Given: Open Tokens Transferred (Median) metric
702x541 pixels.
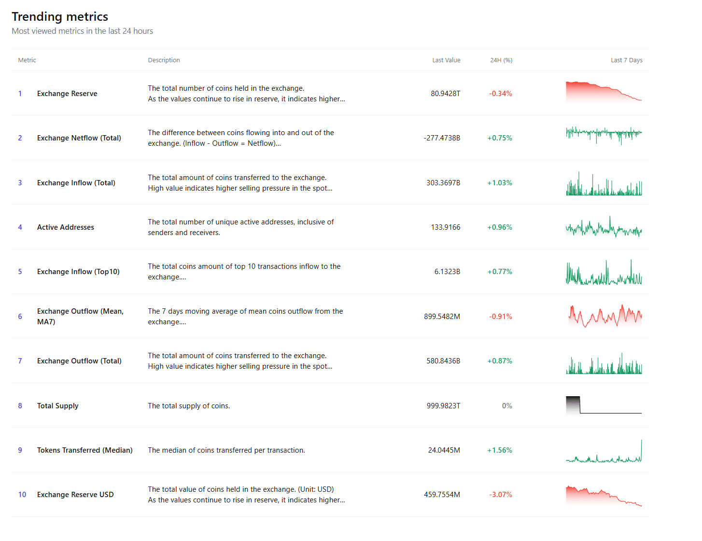Looking at the screenshot, I should click(x=85, y=450).
